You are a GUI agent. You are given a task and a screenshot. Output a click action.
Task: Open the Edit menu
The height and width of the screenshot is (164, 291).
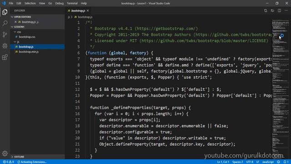pyautogui.click(x=19, y=3)
